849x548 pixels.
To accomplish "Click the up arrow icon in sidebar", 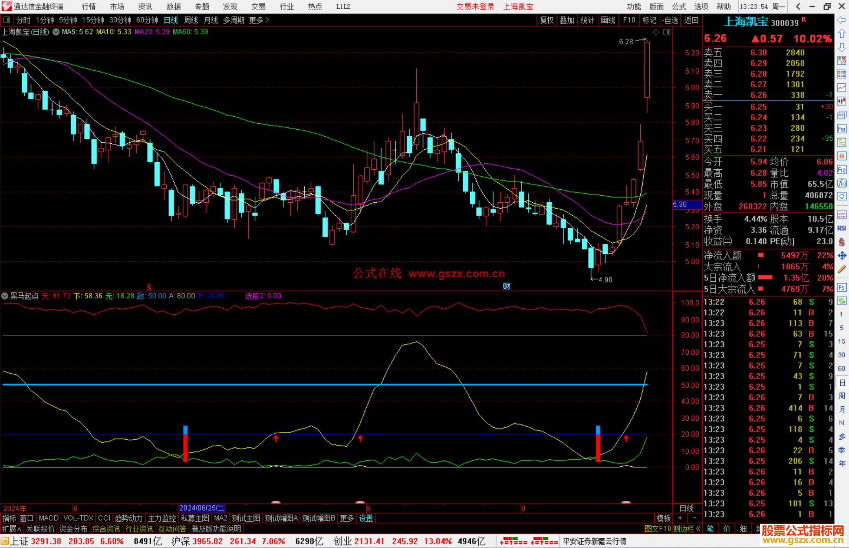I will pyautogui.click(x=842, y=34).
